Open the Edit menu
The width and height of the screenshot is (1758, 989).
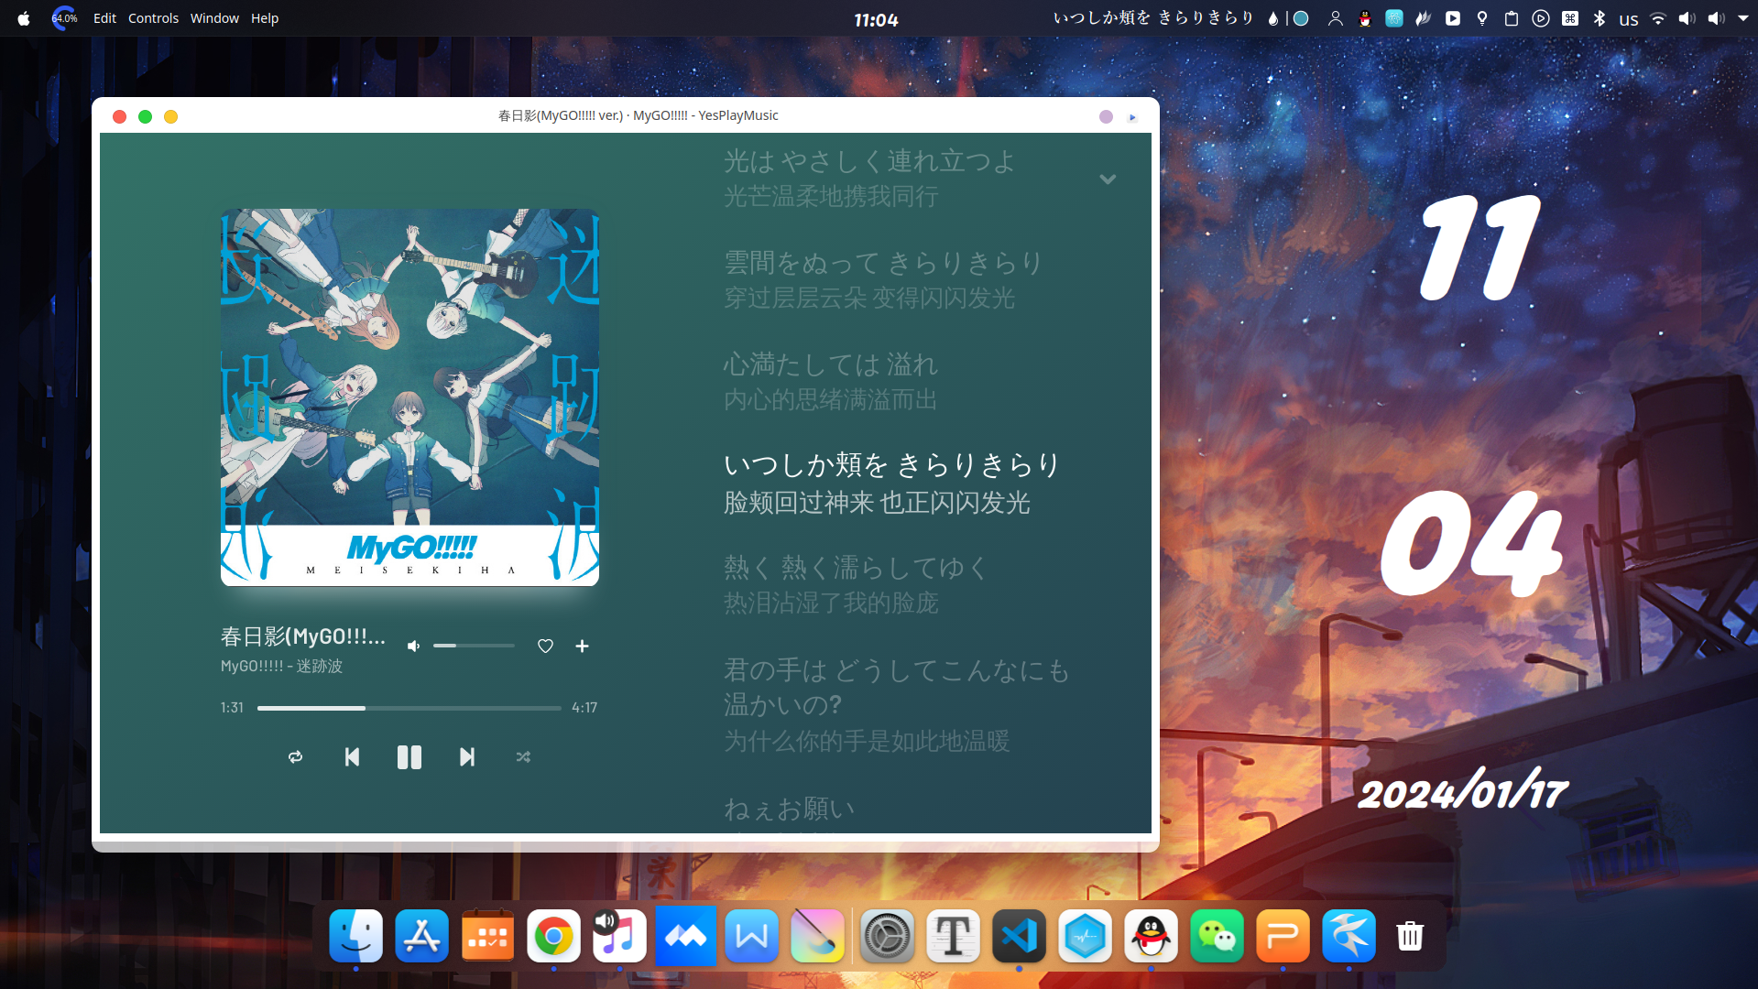click(x=104, y=18)
